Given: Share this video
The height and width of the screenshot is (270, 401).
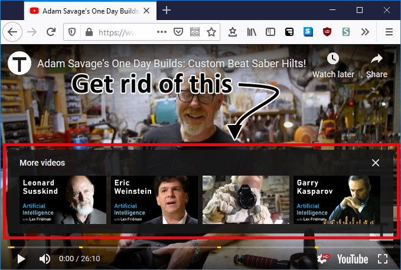Looking at the screenshot, I should point(376,66).
